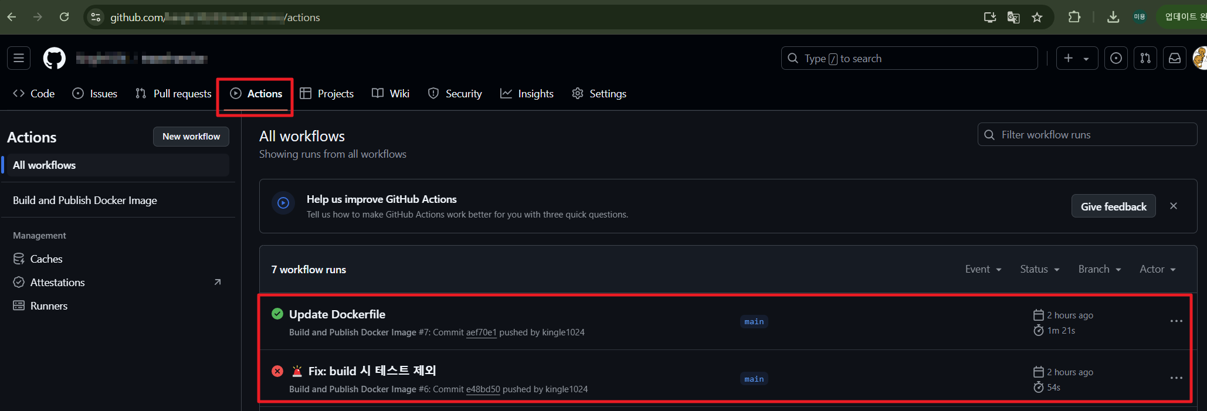Screen dimensions: 1207x411
Task: Reload the page with the refresh icon
Action: 65,17
